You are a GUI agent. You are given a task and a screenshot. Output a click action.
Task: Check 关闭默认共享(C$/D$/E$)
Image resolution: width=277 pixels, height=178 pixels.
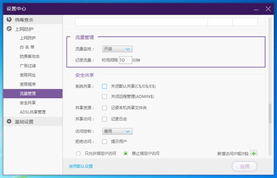click(x=104, y=86)
